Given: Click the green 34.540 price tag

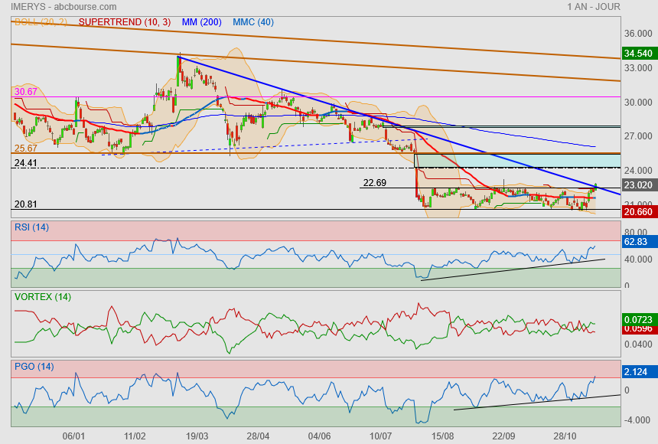Looking at the screenshot, I should [638, 54].
